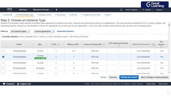Go to step 6 Configure Security Group
Screen dimensions: 171x96
coord(91,15)
